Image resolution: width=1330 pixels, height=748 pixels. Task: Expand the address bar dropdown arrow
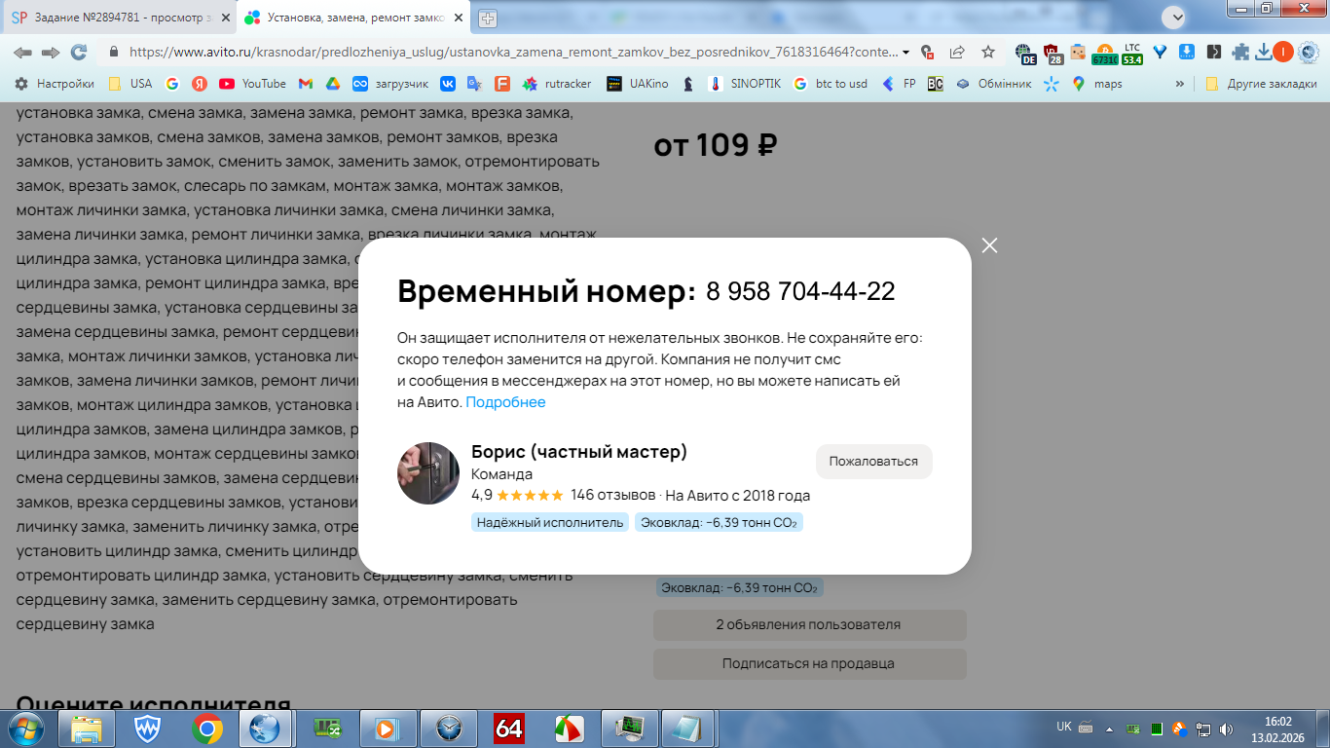coord(906,53)
